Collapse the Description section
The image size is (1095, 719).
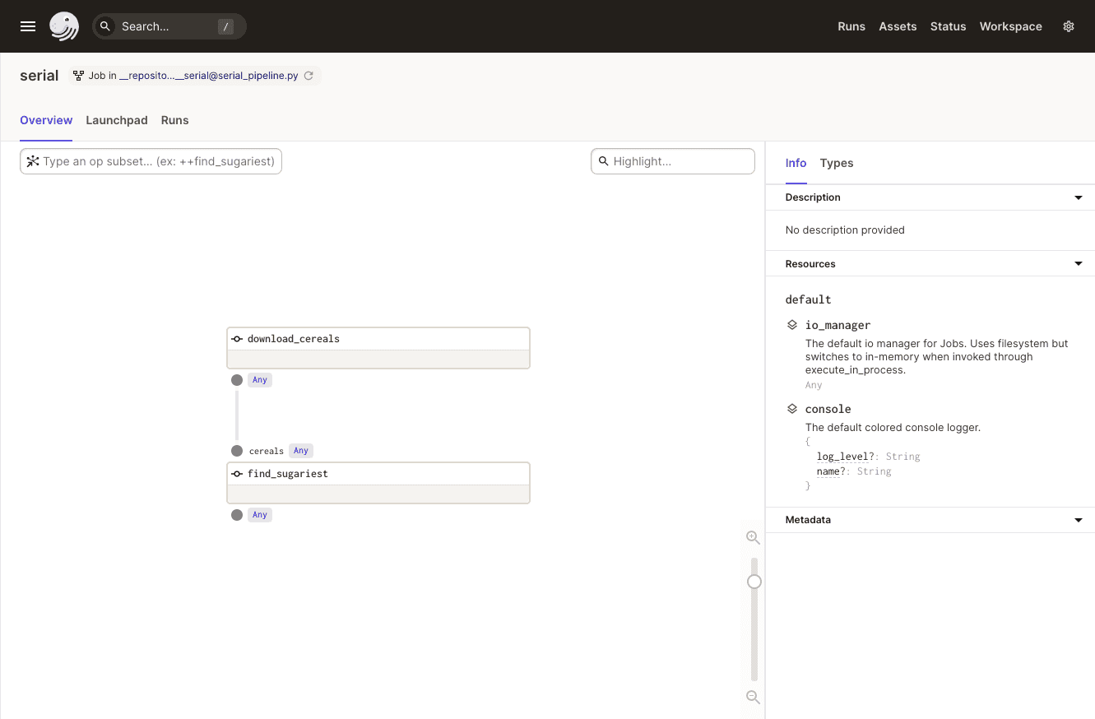click(1079, 197)
